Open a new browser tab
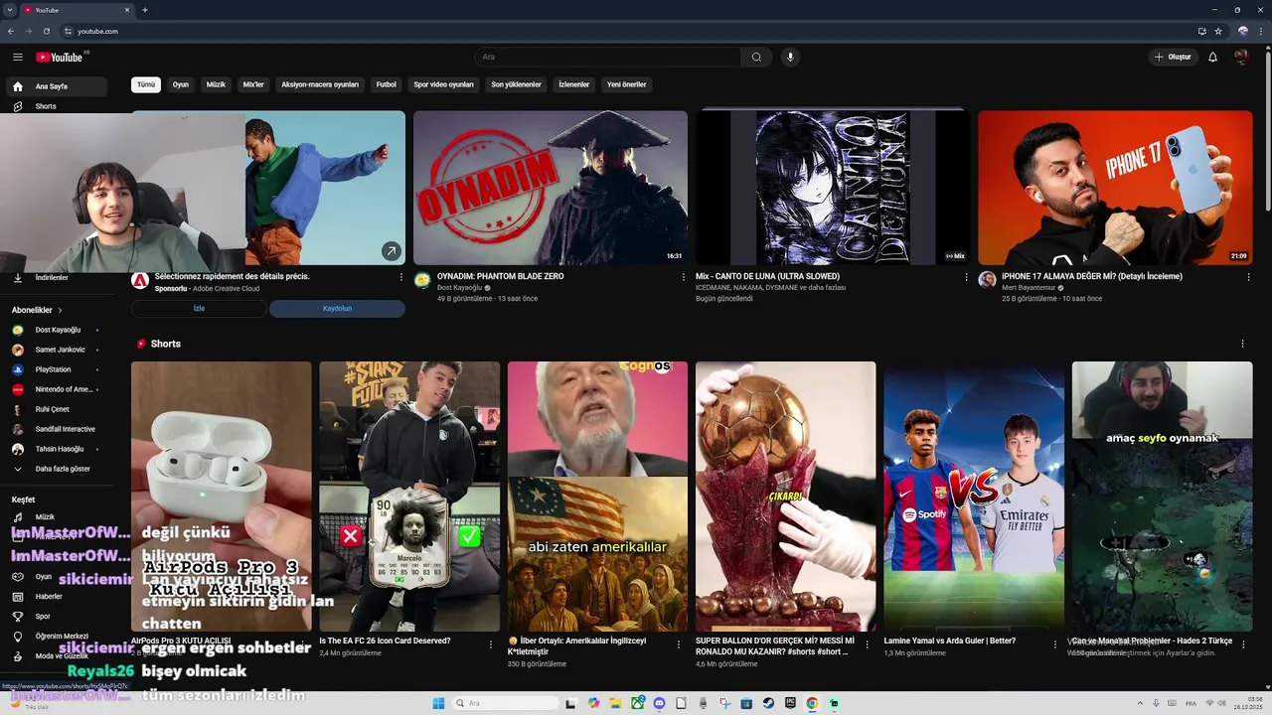The width and height of the screenshot is (1272, 715). pos(145,10)
